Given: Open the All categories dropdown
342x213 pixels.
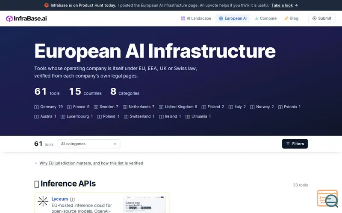Looking at the screenshot, I should click(89, 144).
